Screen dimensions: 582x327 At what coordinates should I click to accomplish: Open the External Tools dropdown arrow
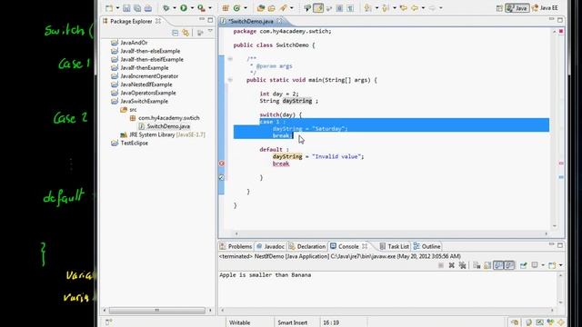coord(210,8)
